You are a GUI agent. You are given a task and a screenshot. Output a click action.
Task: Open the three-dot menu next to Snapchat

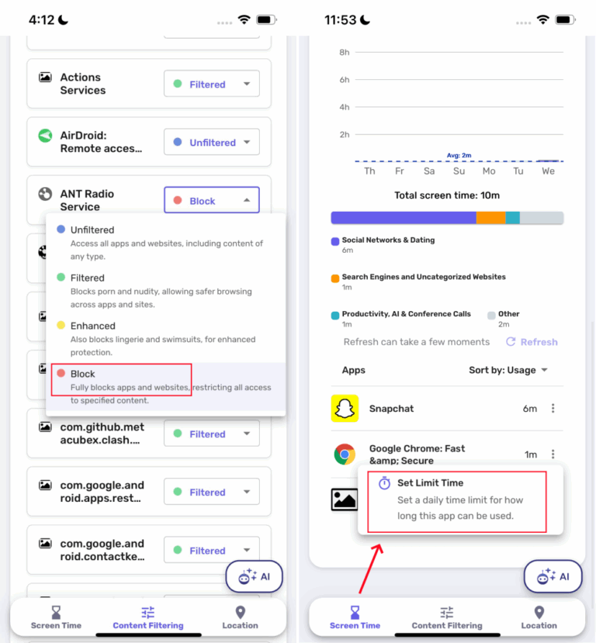pyautogui.click(x=553, y=409)
